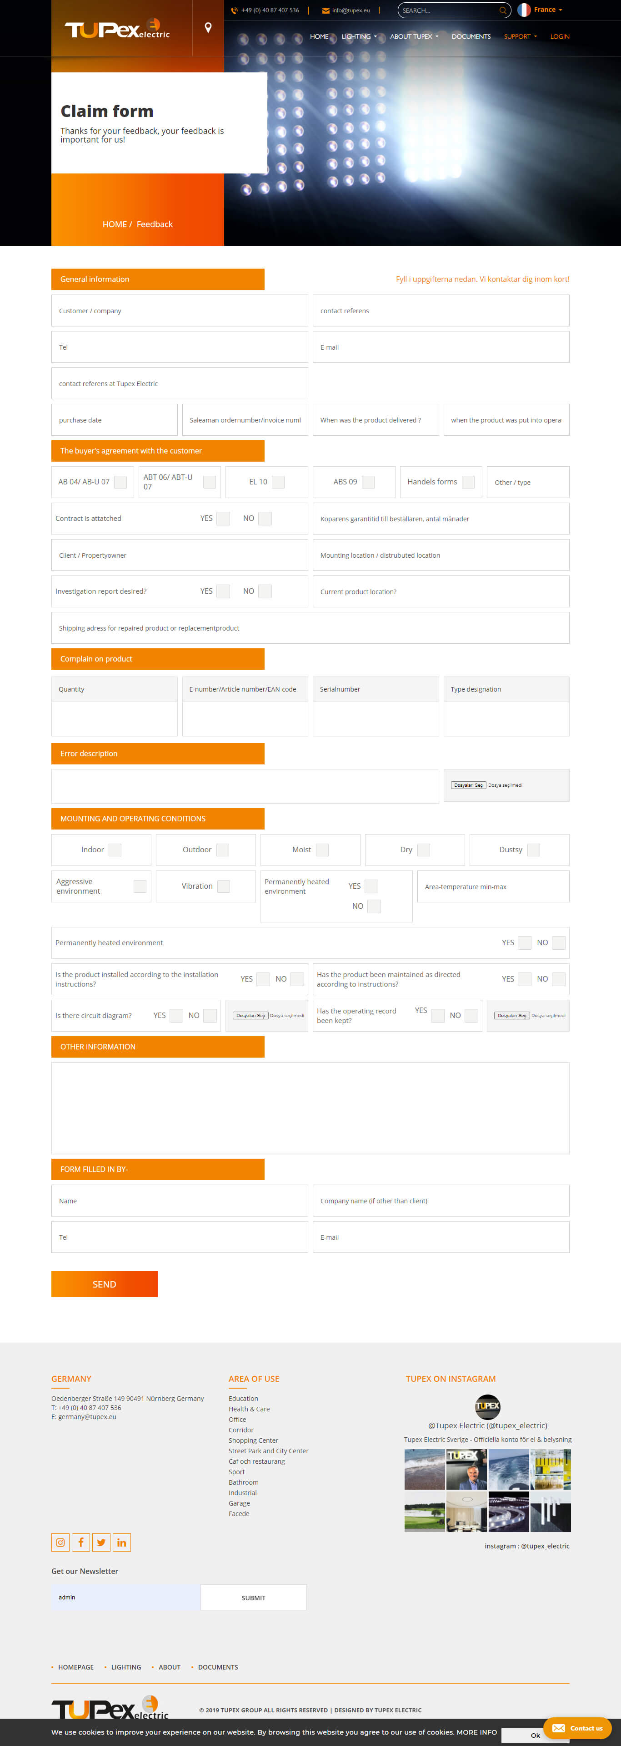Expand the ABOUT TUPEX menu dropdown

413,36
